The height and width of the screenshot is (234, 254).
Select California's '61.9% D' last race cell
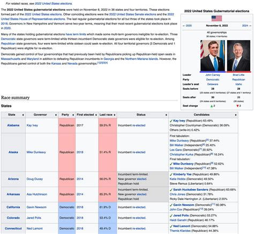point(108,207)
